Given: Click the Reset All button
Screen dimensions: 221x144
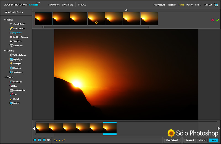Looking at the screenshot, I should pyautogui.click(x=190, y=140).
